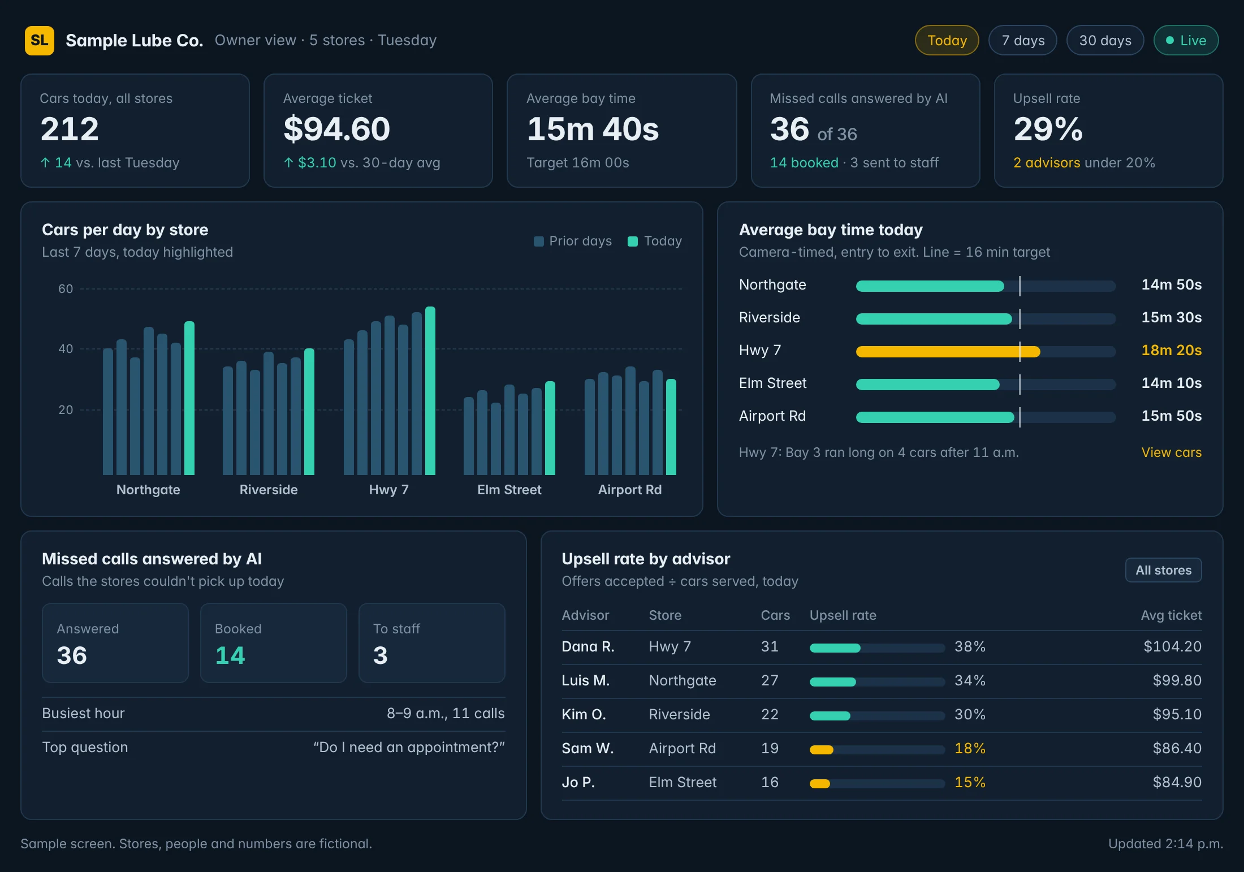Screen dimensions: 1244x872
Task: Open the Answered 36 tile
Action: pos(115,643)
